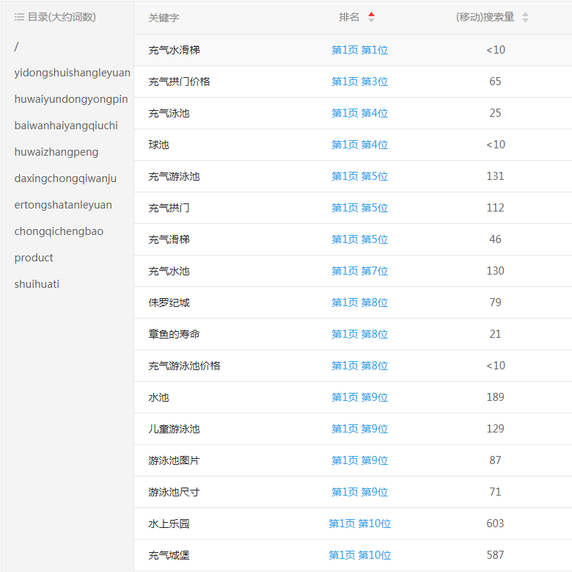This screenshot has width=572, height=572.
Task: Show keywords for the daxingchongqiwanju directory
Action: click(65, 178)
